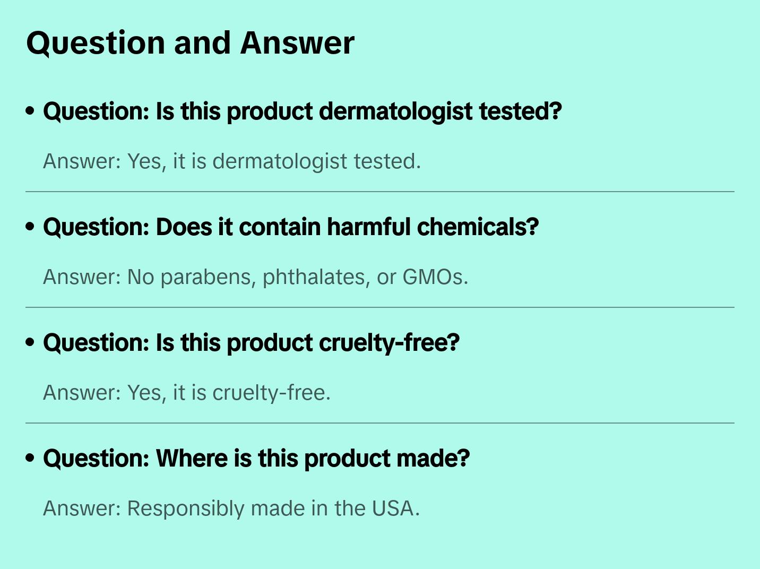This screenshot has height=569, width=760.
Task: Expand the cruelty-free question
Action: [251, 343]
